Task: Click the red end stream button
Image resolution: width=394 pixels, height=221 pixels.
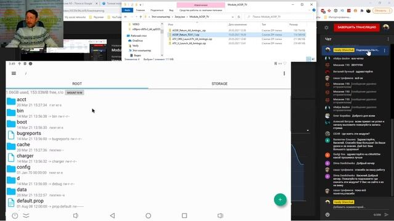Action: [356, 27]
